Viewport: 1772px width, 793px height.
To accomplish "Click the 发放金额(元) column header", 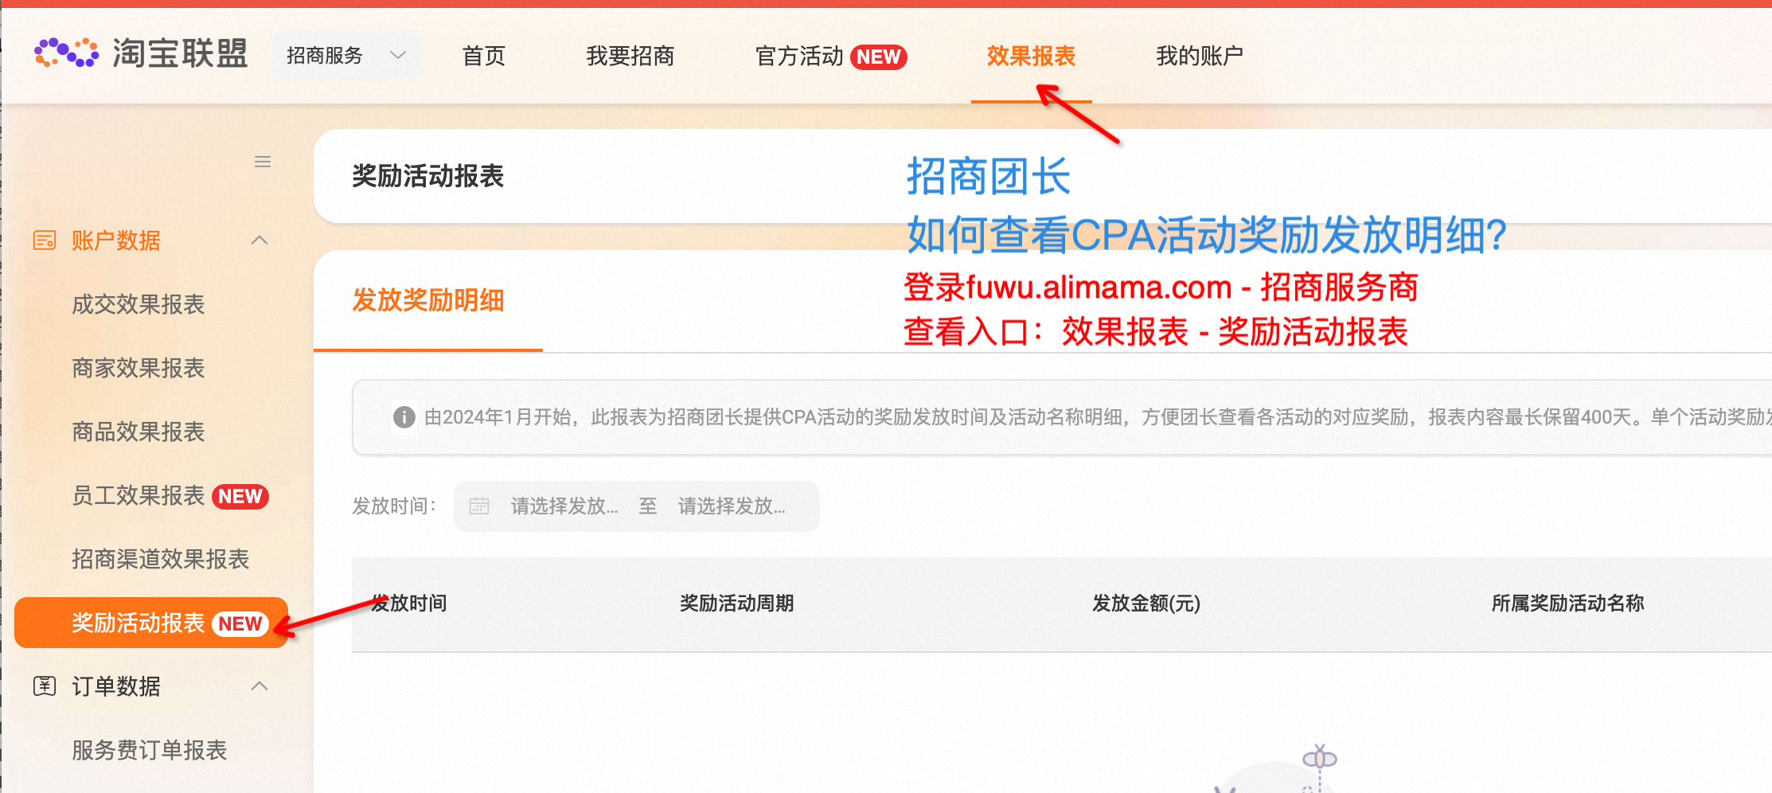I will [x=1146, y=604].
